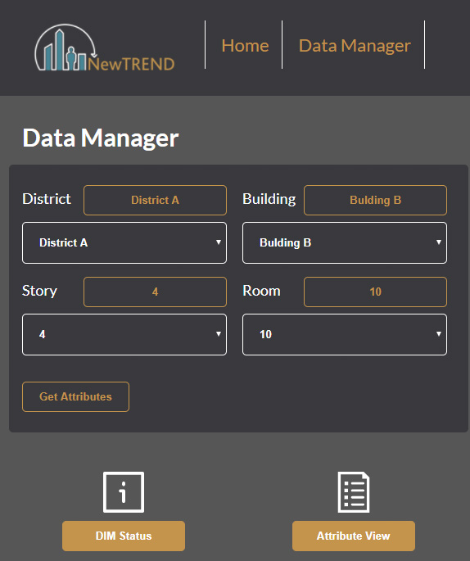Click the DIM Status info icon
The image size is (470, 561).
pos(124,492)
